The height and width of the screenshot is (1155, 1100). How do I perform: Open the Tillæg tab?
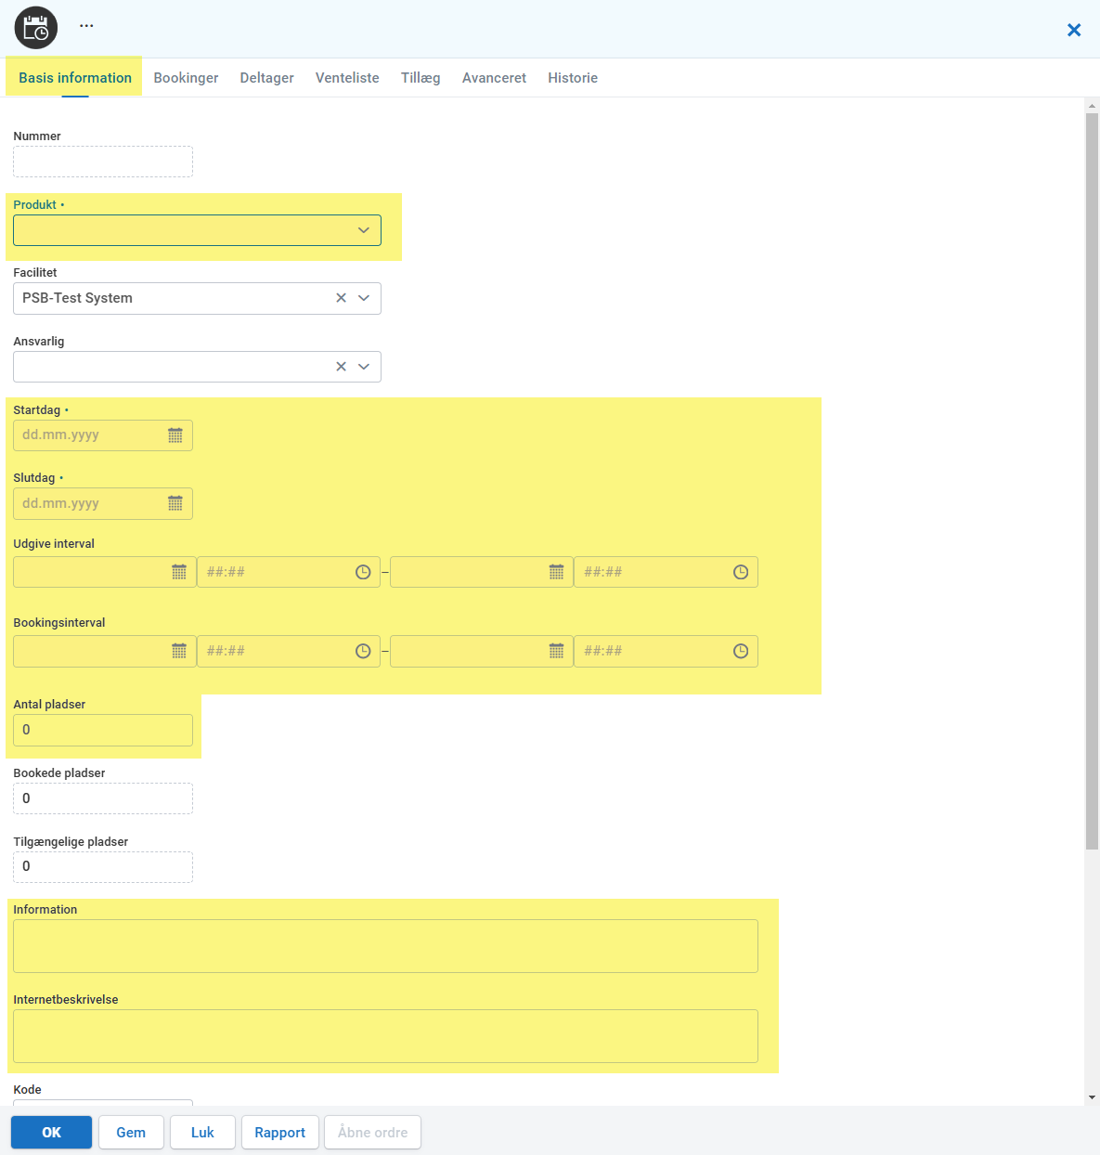click(421, 78)
